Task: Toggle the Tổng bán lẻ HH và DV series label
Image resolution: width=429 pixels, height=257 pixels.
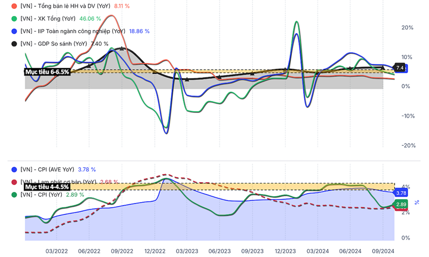Action: click(x=65, y=7)
